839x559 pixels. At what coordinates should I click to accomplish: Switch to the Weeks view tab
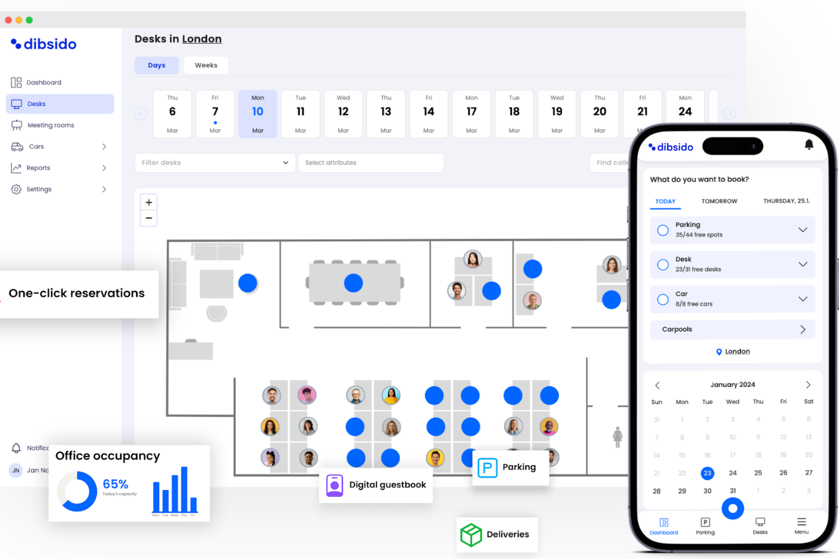pos(206,65)
